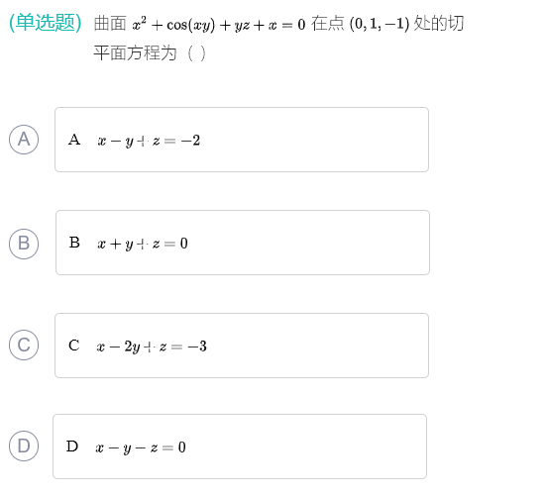Click the serif letter C inside third option
Image resolution: width=547 pixels, height=496 pixels.
coord(74,346)
